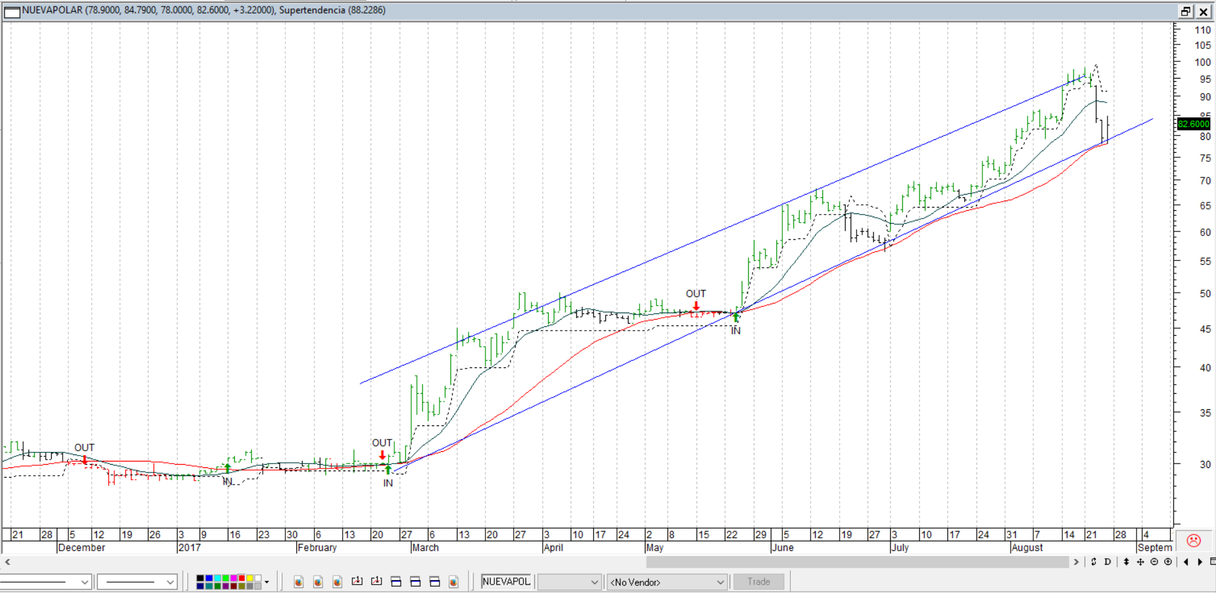Viewport: 1216px width, 593px height.
Task: Click the June label on time axis
Action: (x=783, y=547)
